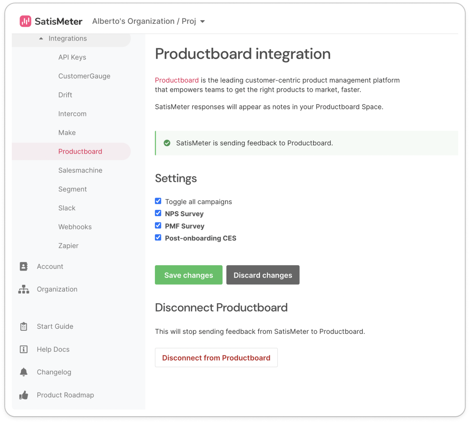Open the Salesmachine integration

(80, 170)
